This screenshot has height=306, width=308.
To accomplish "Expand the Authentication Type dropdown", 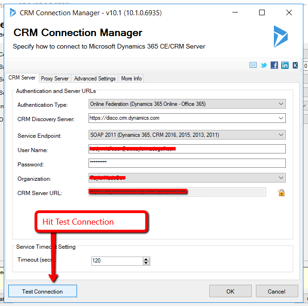I will pyautogui.click(x=281, y=104).
